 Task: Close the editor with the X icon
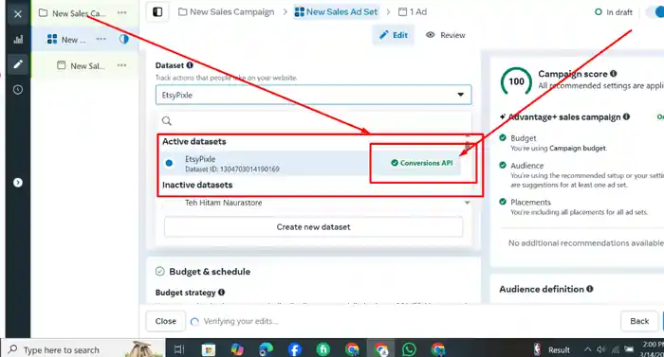click(18, 14)
